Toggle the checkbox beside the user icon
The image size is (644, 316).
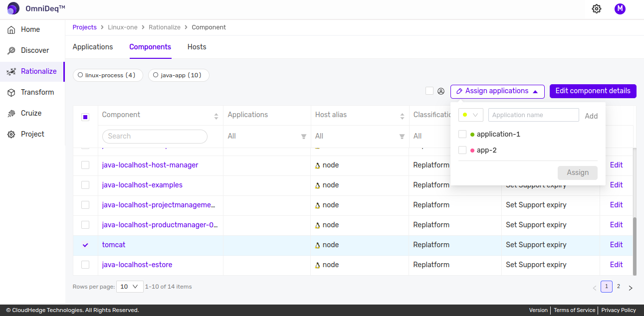tap(429, 91)
